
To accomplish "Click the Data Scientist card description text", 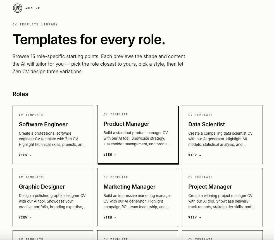I will 220,139.
